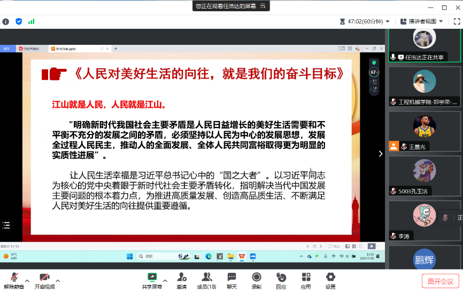Click the meeting info icon
463x293 pixels.
pos(6,21)
